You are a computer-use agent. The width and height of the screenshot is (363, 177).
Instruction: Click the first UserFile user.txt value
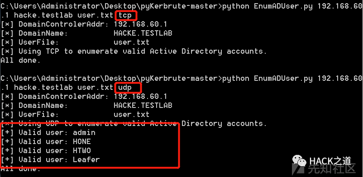(x=132, y=42)
